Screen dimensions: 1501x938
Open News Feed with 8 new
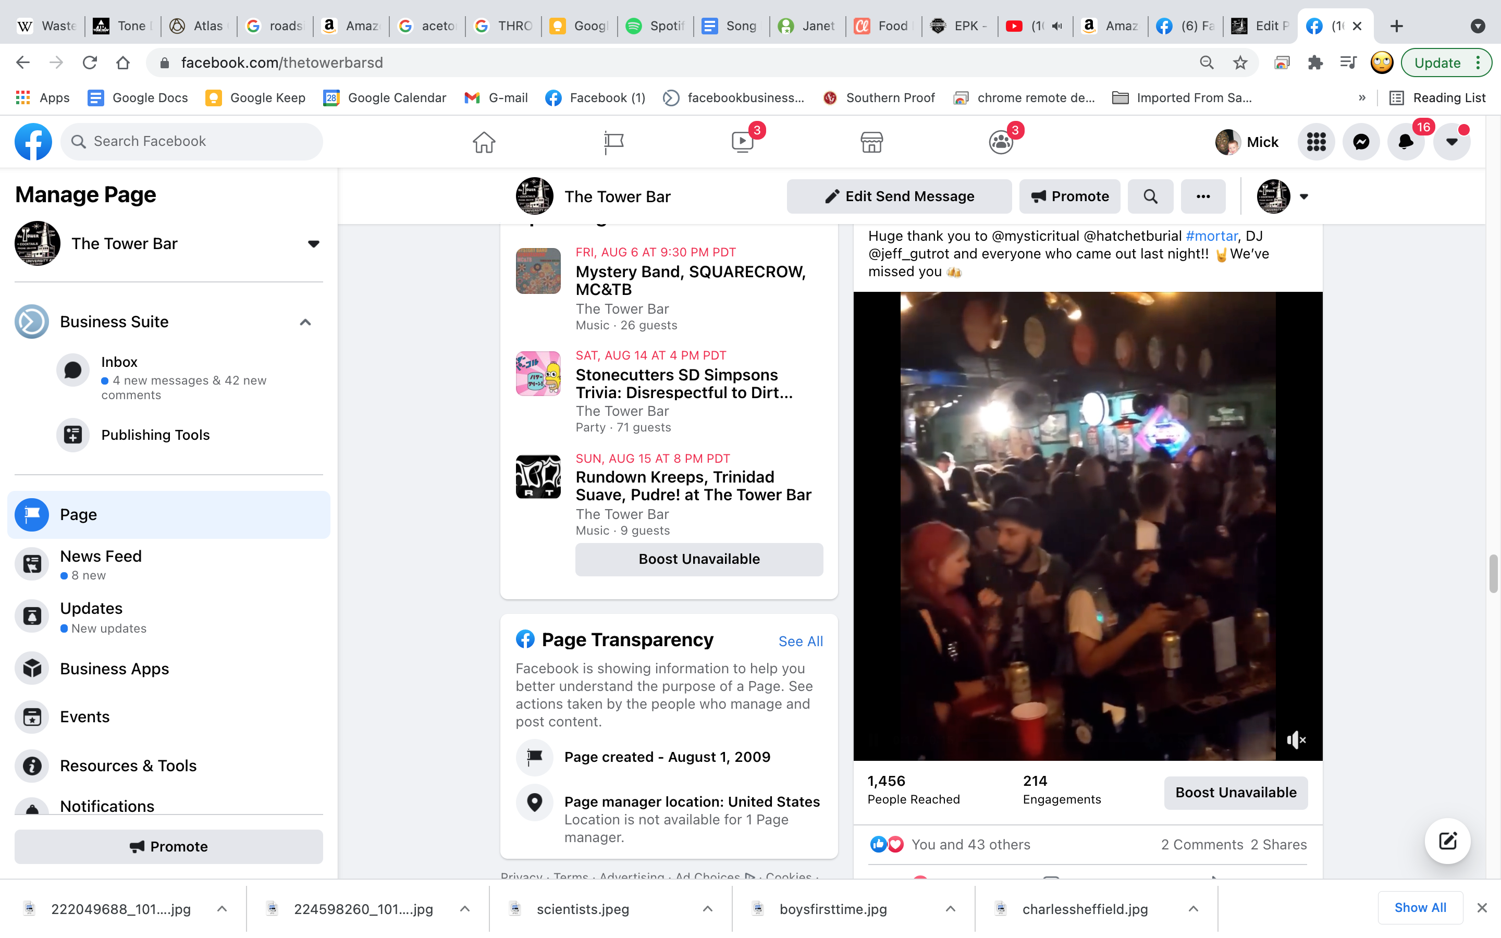pyautogui.click(x=169, y=564)
